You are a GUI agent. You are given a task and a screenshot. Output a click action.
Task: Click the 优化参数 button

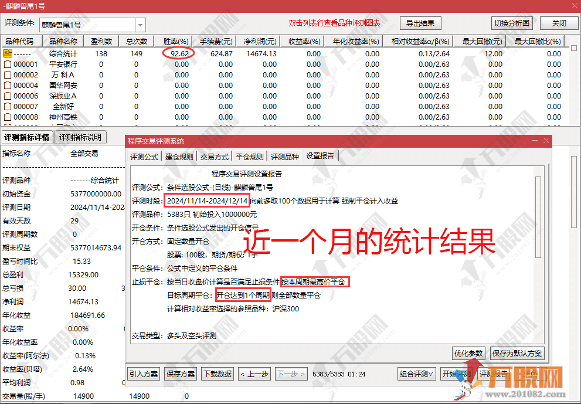tap(468, 353)
